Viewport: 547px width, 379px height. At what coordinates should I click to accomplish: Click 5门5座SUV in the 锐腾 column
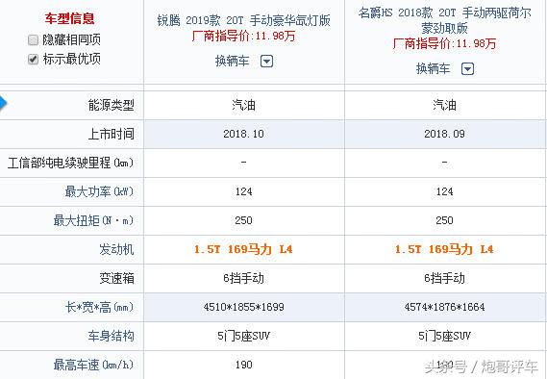tap(243, 336)
